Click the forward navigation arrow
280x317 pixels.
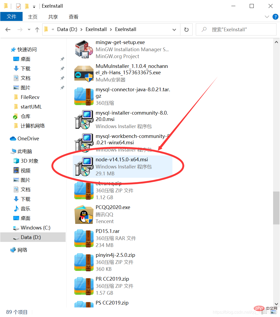20,29
